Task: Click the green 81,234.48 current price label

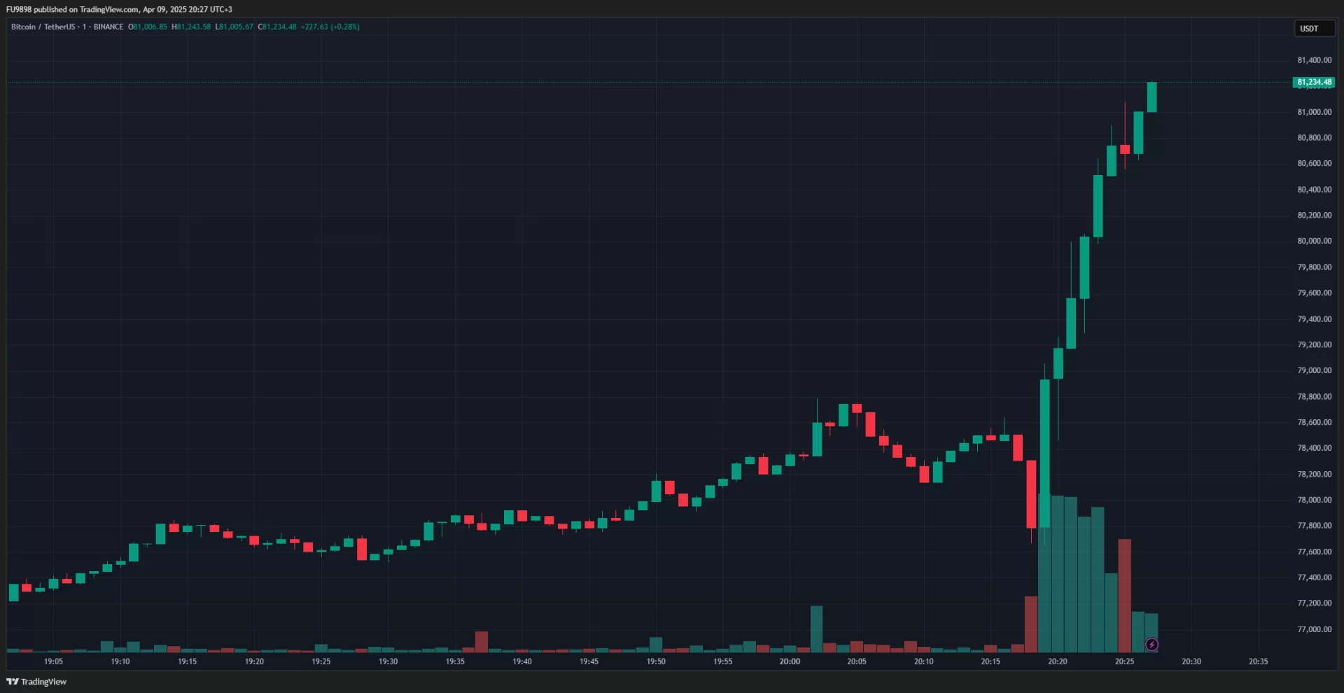Action: click(1313, 82)
